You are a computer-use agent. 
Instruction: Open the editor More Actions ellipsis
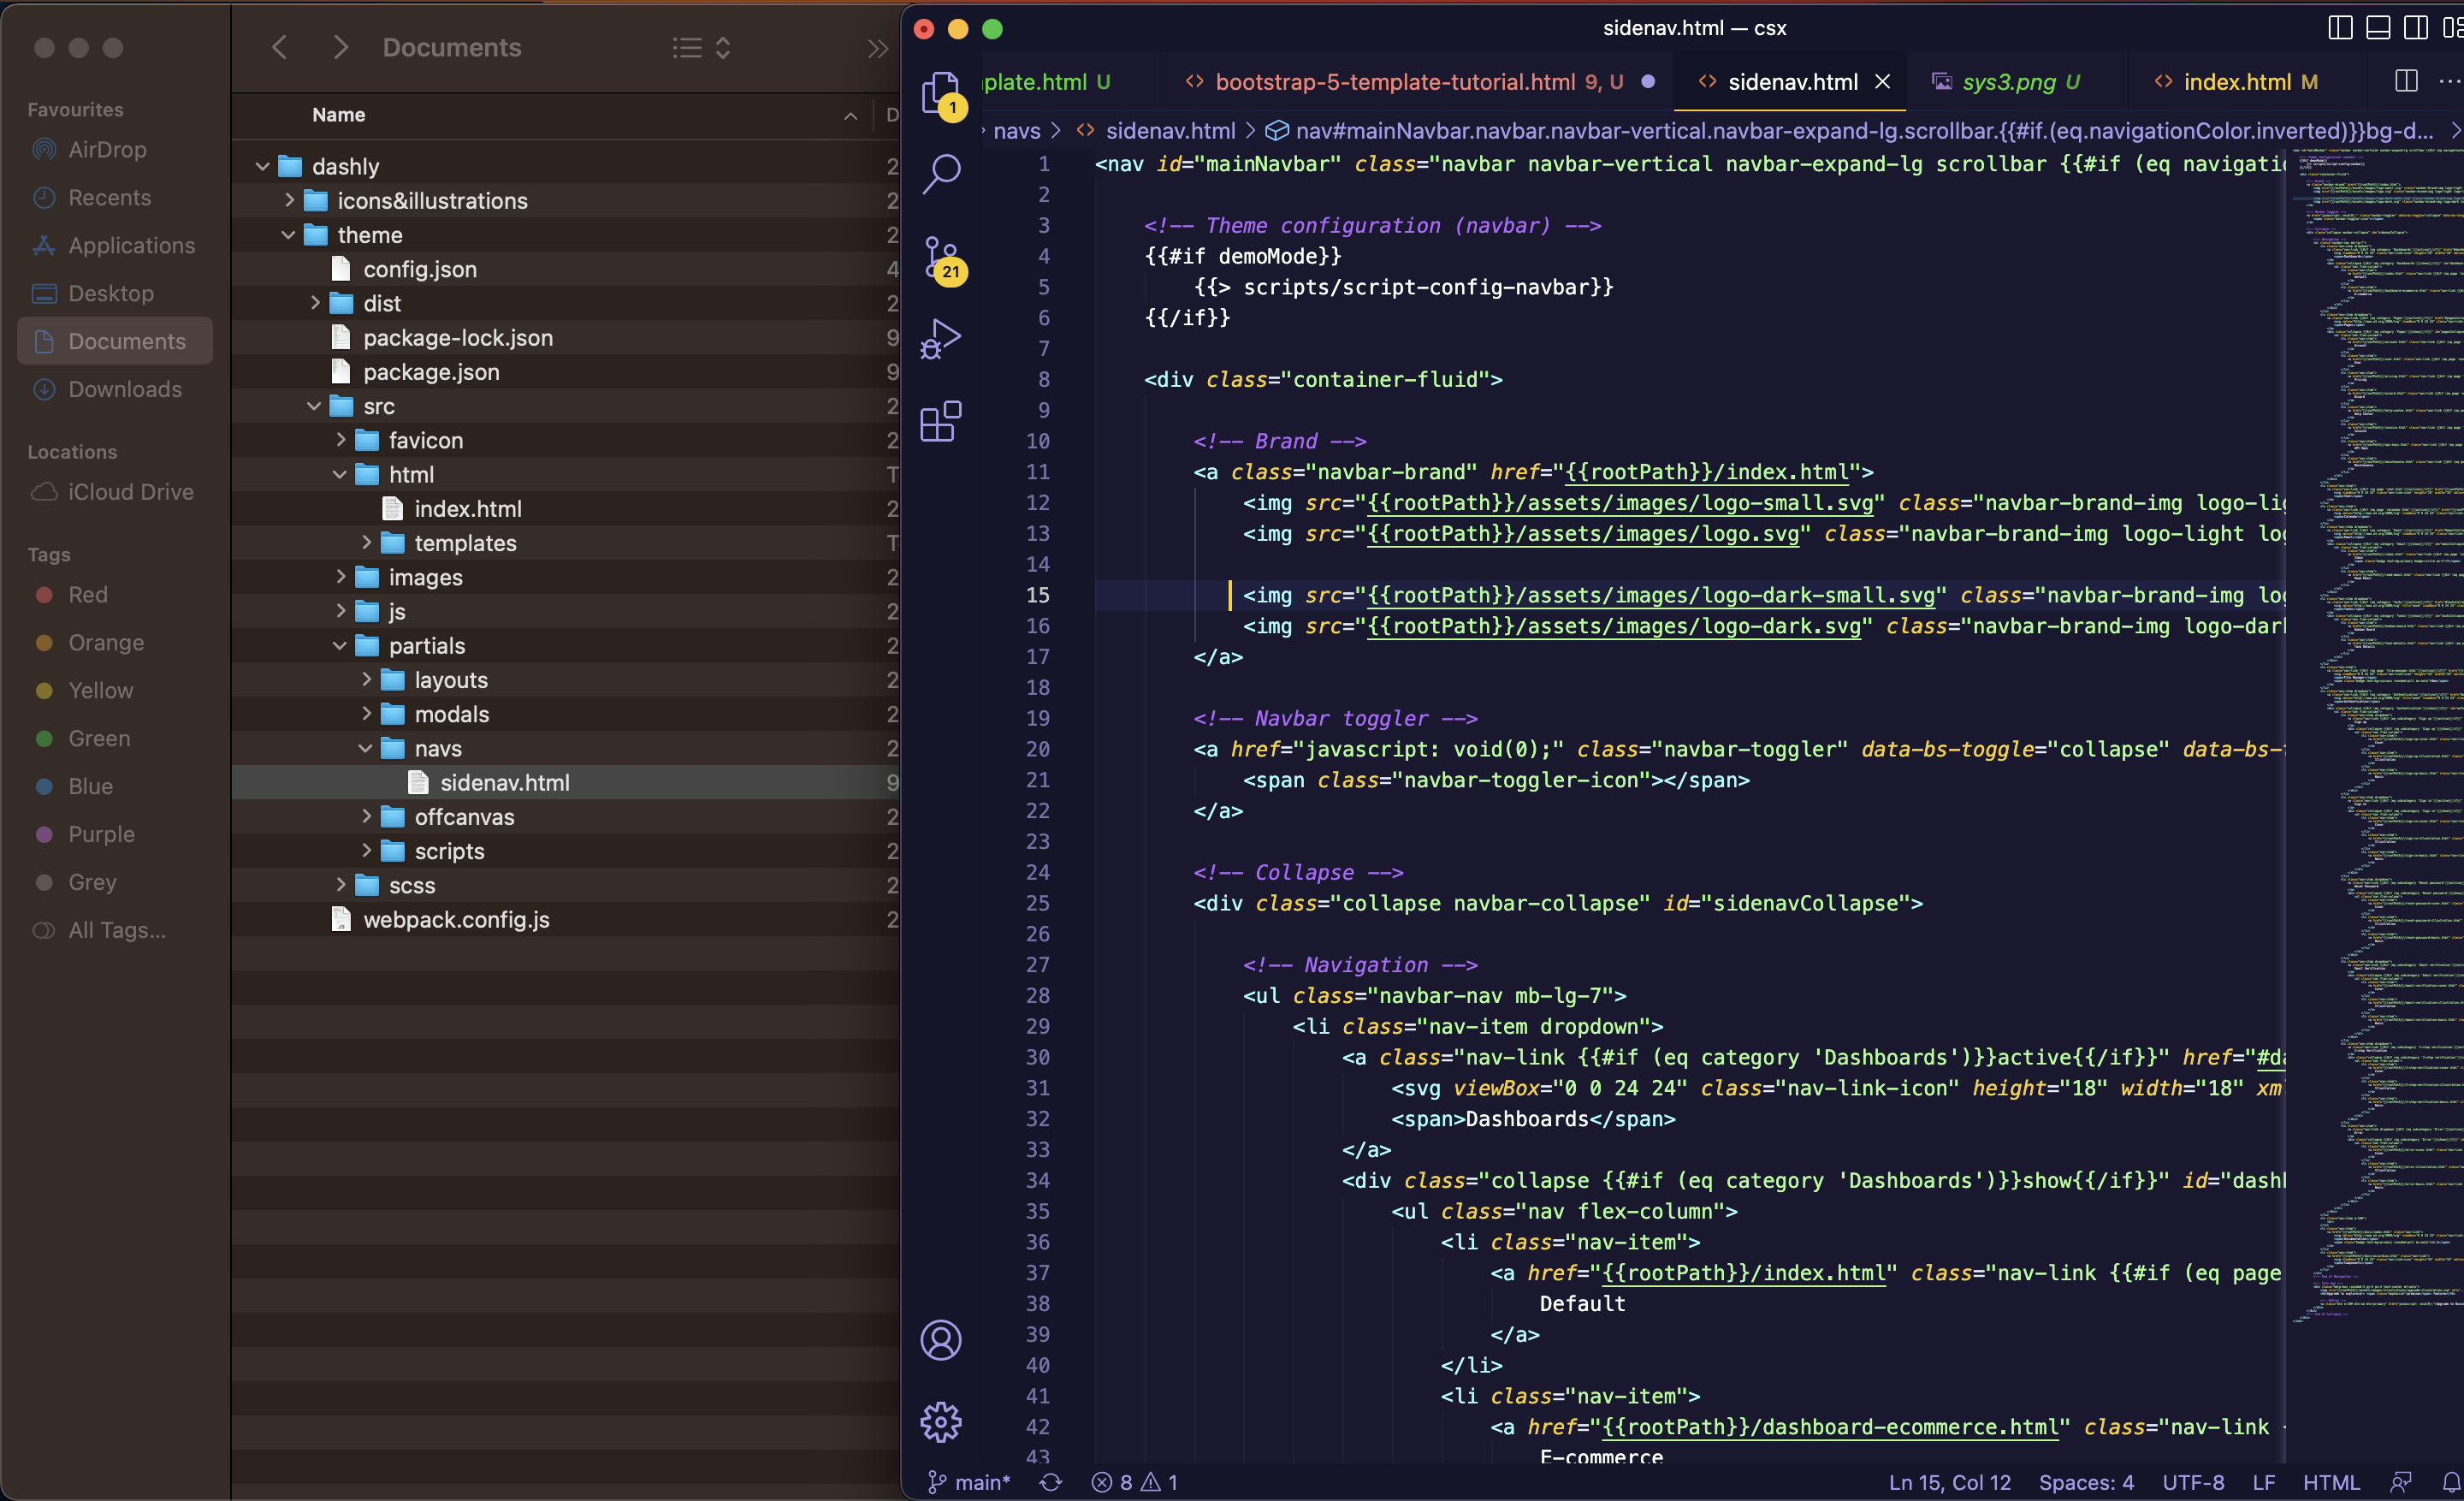point(2449,82)
